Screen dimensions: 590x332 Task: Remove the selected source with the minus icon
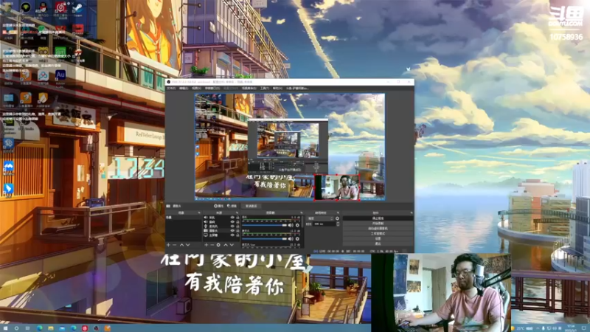point(212,245)
